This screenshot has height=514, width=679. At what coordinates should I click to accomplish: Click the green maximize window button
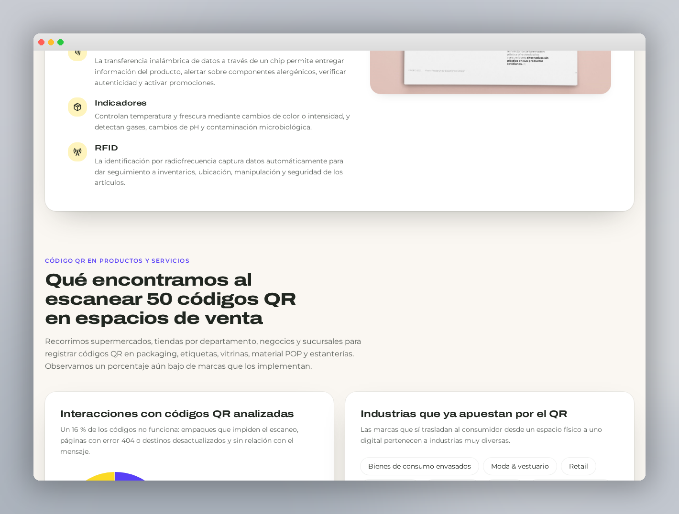point(61,43)
